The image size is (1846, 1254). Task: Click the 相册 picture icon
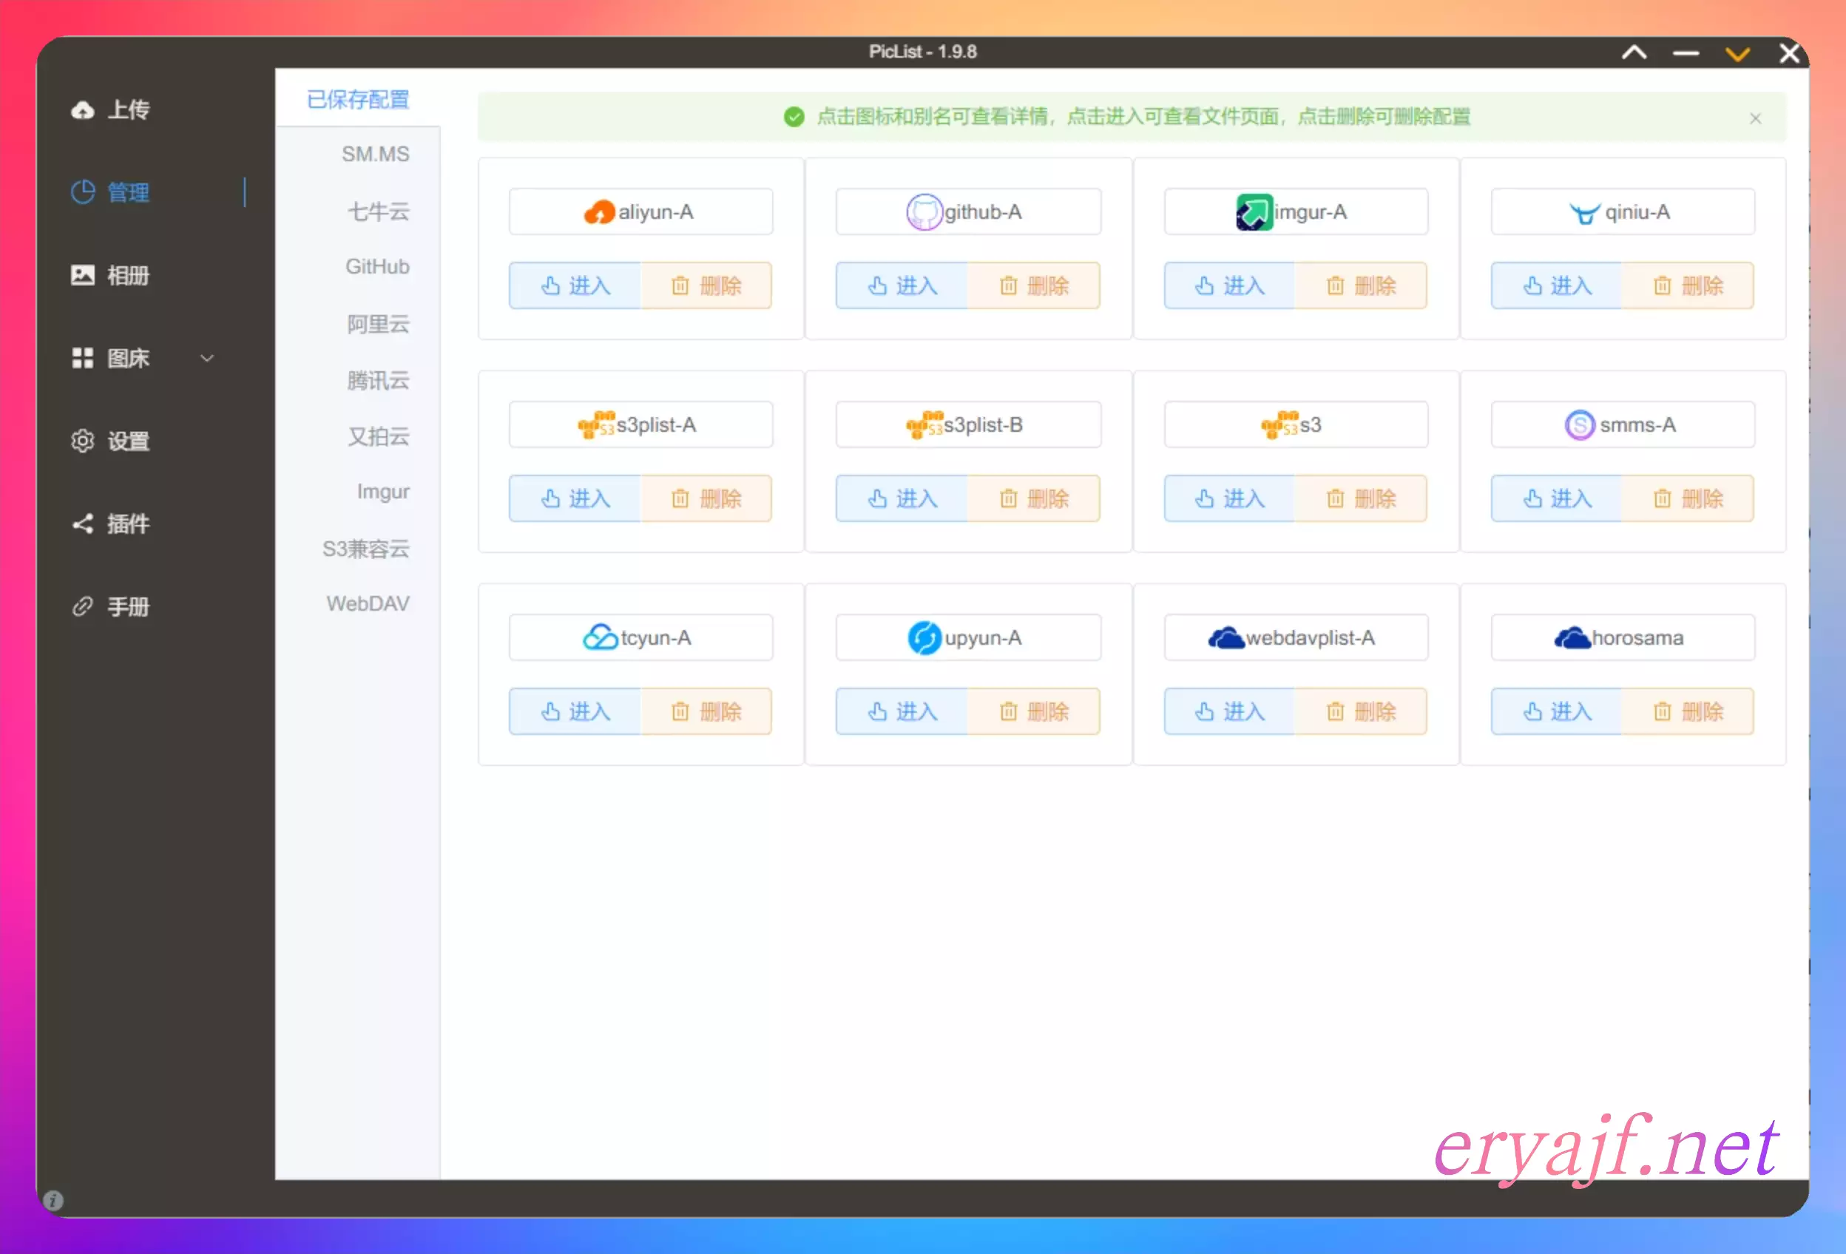[83, 275]
